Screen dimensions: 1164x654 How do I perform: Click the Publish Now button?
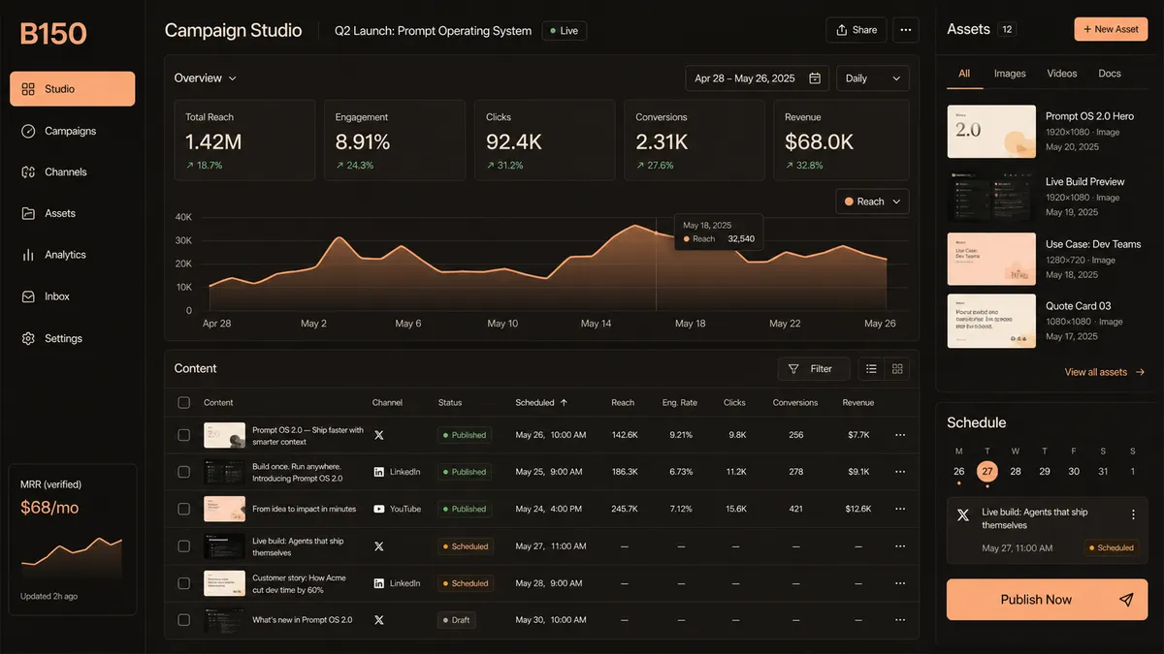tap(1048, 600)
